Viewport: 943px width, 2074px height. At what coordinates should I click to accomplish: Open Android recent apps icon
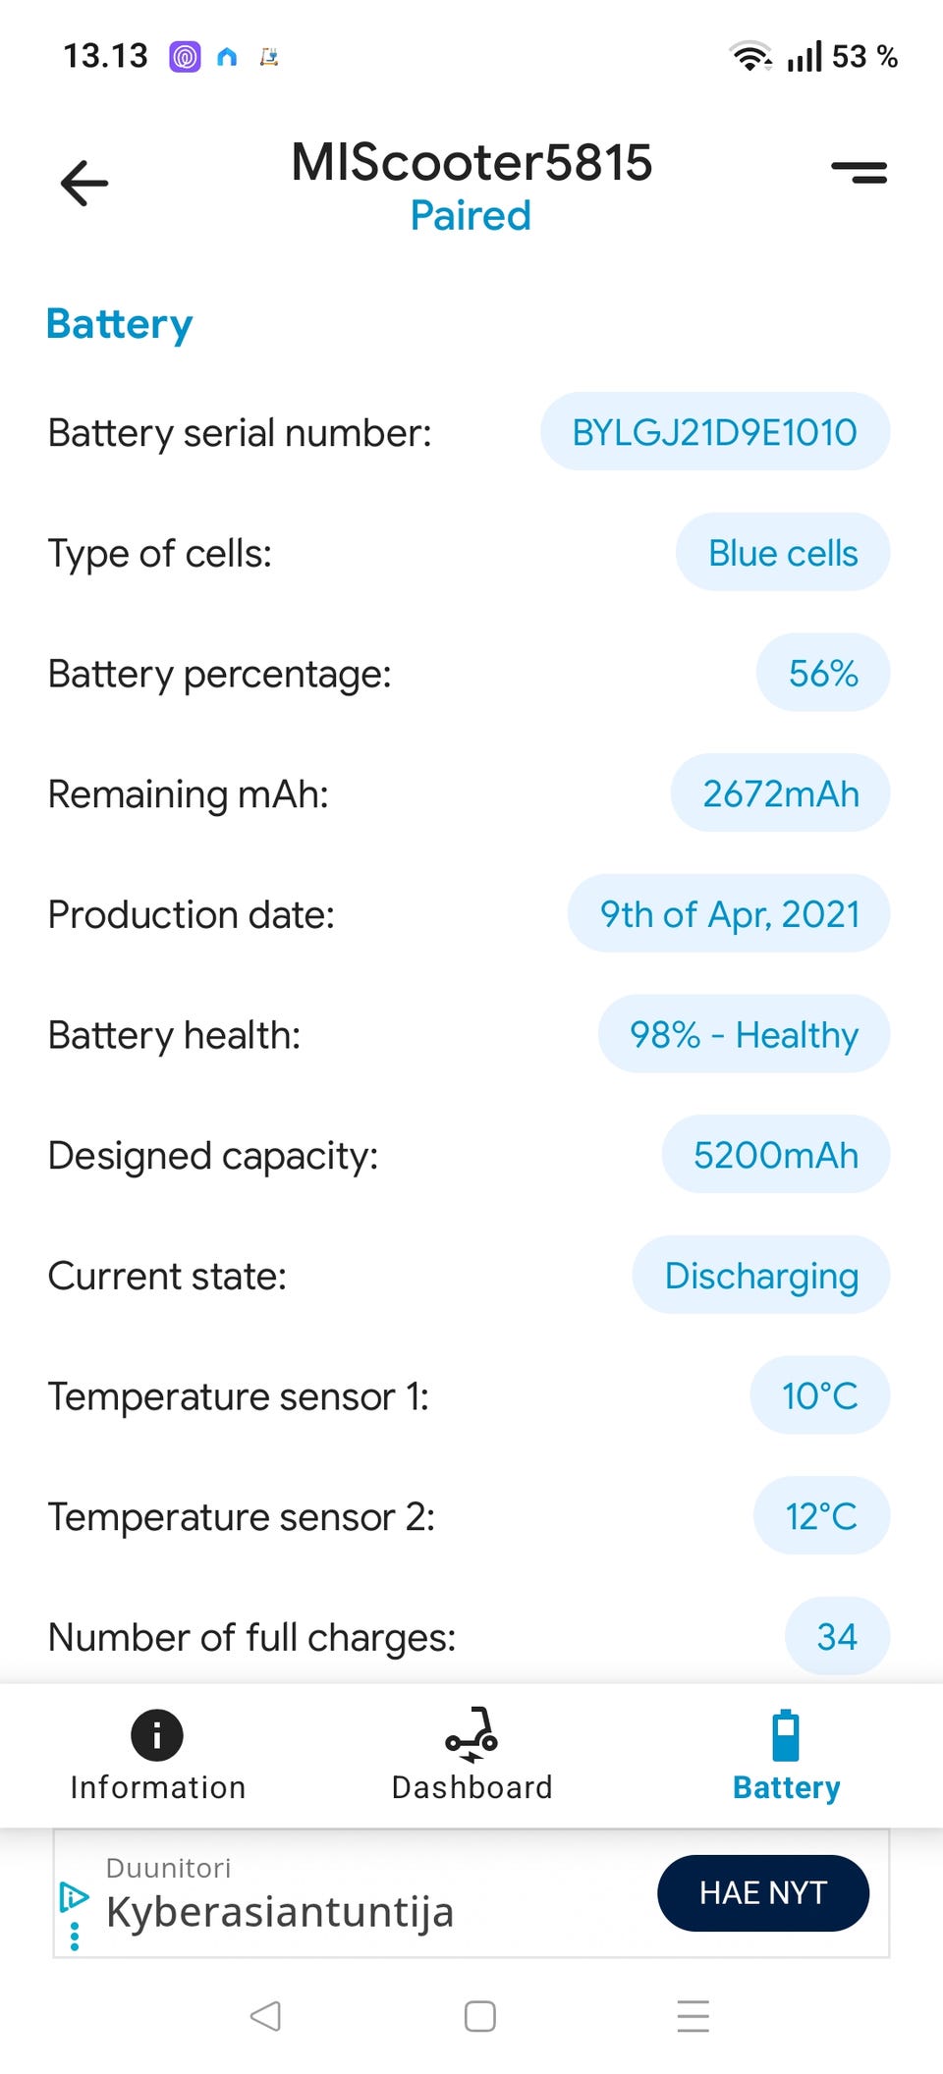click(x=693, y=2016)
